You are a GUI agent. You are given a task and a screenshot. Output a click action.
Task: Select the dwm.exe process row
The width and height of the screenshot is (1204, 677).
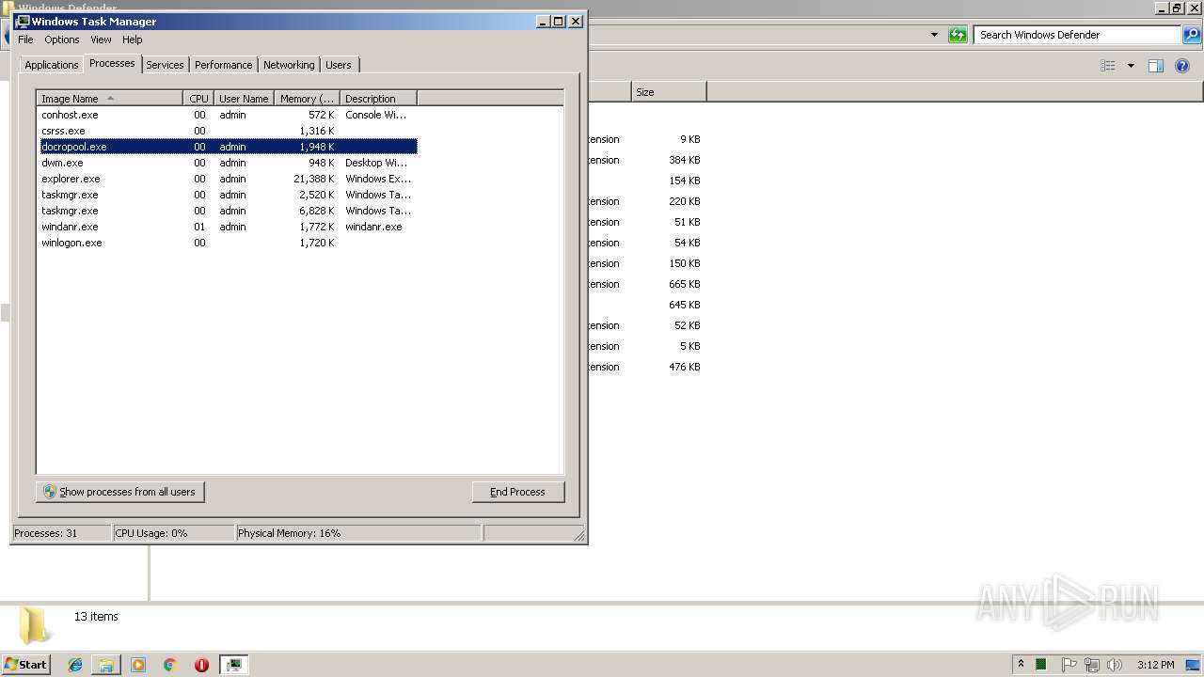coord(228,163)
